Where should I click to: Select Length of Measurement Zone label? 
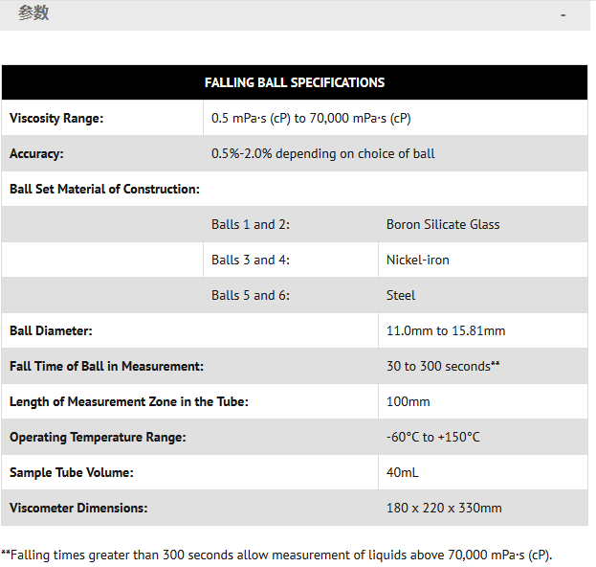(128, 401)
